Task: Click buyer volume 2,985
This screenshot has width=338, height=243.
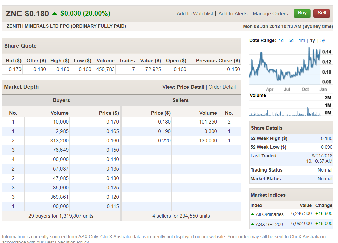Action: tap(62, 131)
